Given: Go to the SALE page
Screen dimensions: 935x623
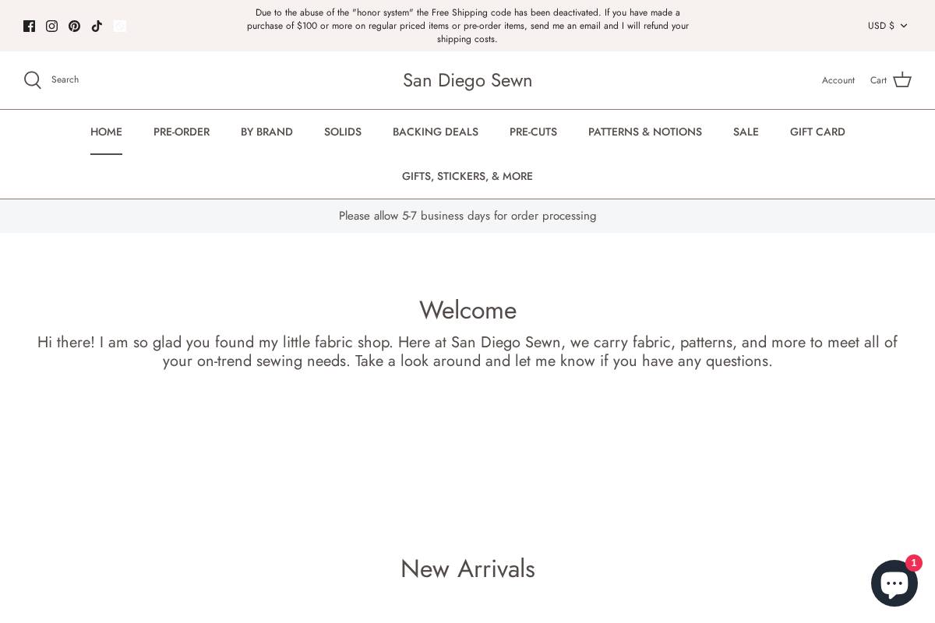Looking at the screenshot, I should click(x=746, y=132).
